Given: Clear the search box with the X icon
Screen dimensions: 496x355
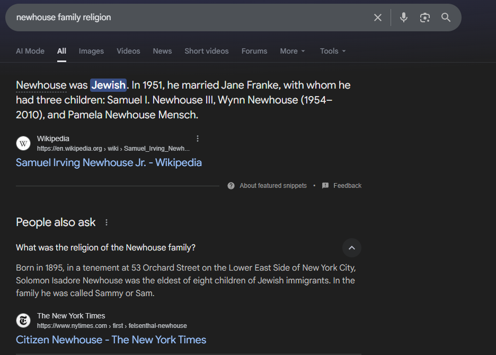Looking at the screenshot, I should point(378,18).
